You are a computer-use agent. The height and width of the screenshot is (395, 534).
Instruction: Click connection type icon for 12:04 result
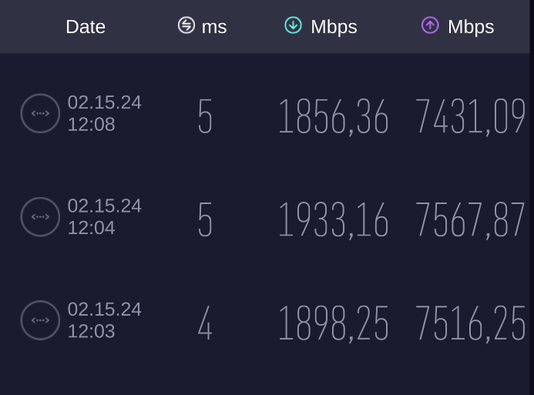click(40, 216)
